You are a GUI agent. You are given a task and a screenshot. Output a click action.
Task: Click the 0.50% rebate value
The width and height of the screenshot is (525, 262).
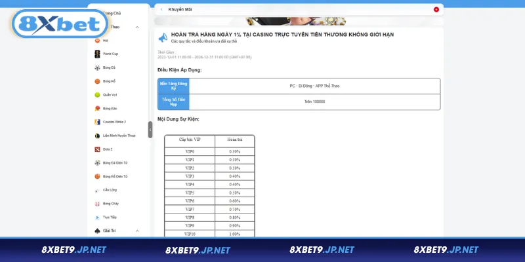[235, 193]
